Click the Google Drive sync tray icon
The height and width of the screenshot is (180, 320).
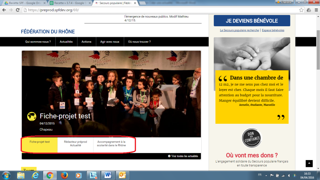pyautogui.click(x=295, y=176)
